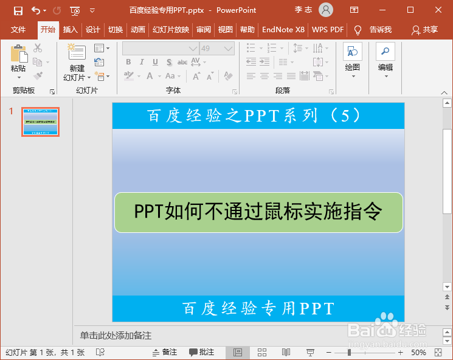The width and height of the screenshot is (453, 360).
Task: Open the quick access toolbar customize arrow
Action: tap(92, 11)
